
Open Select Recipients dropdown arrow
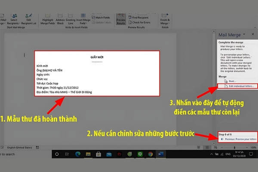(20, 23)
